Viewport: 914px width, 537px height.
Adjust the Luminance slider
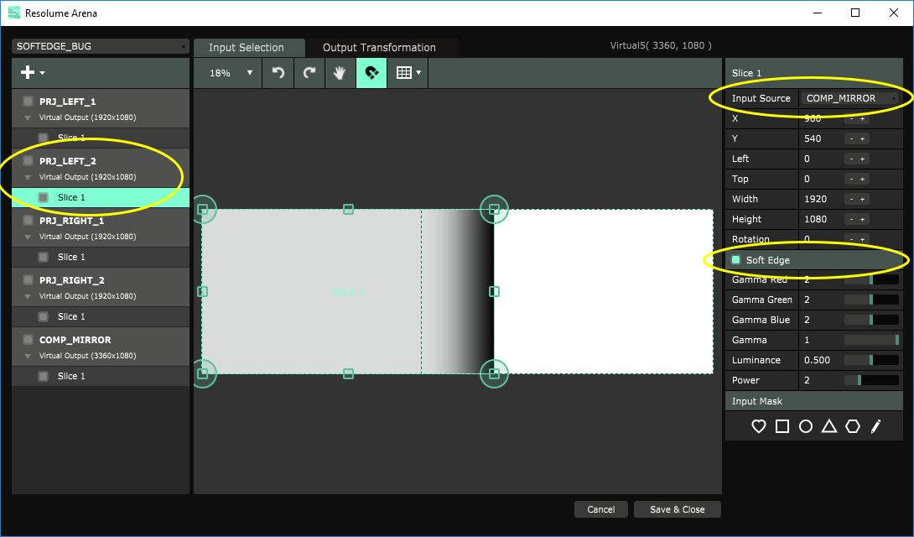click(x=871, y=360)
